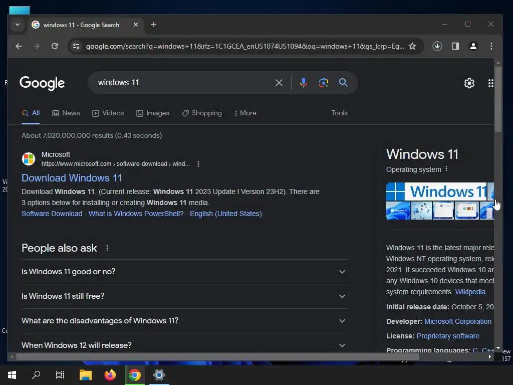Open Chrome three-dot menu
The image size is (513, 385).
[491, 46]
